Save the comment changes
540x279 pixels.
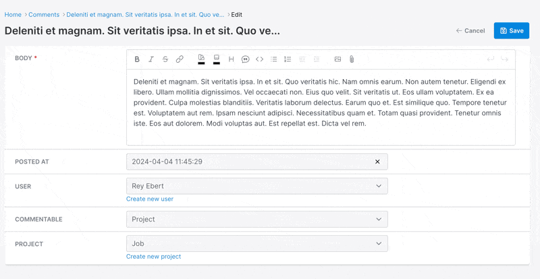tap(512, 30)
